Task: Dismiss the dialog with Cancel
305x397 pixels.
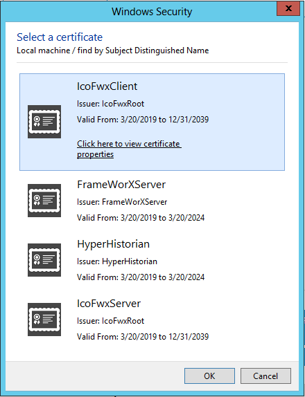Action: point(265,376)
